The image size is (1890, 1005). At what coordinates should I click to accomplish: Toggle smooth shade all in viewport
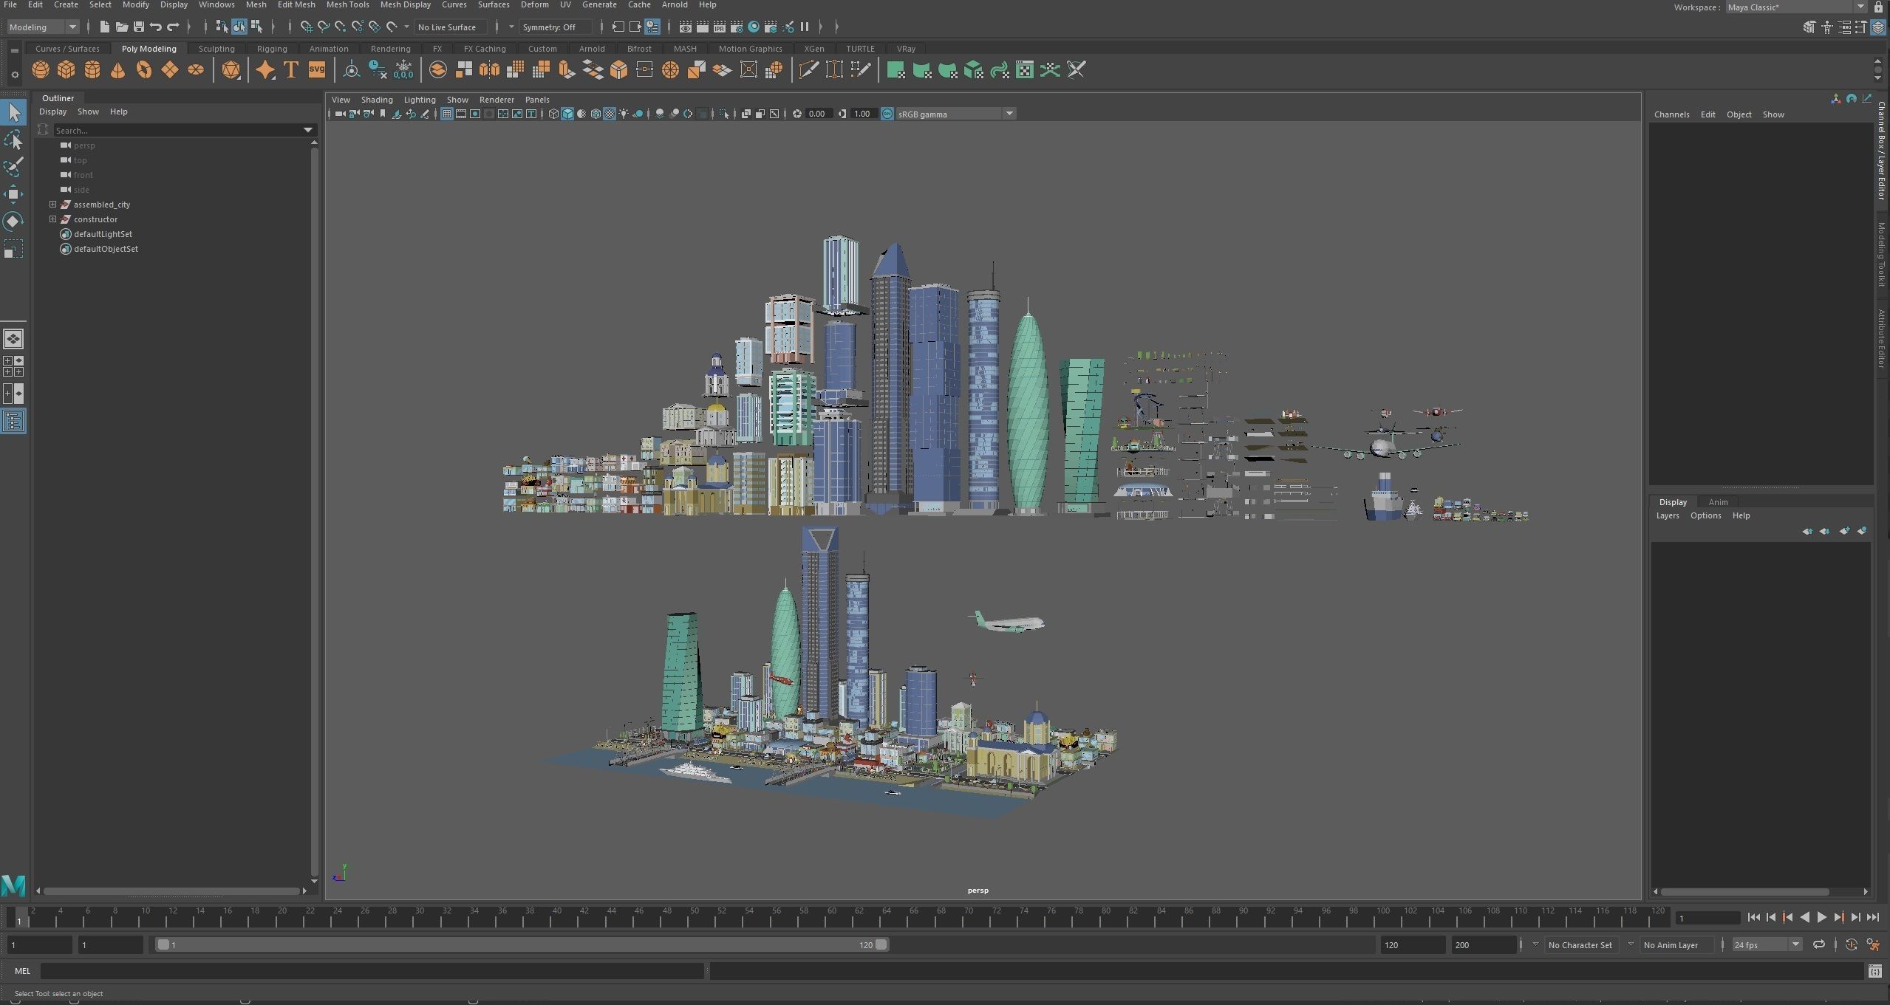[x=567, y=114]
